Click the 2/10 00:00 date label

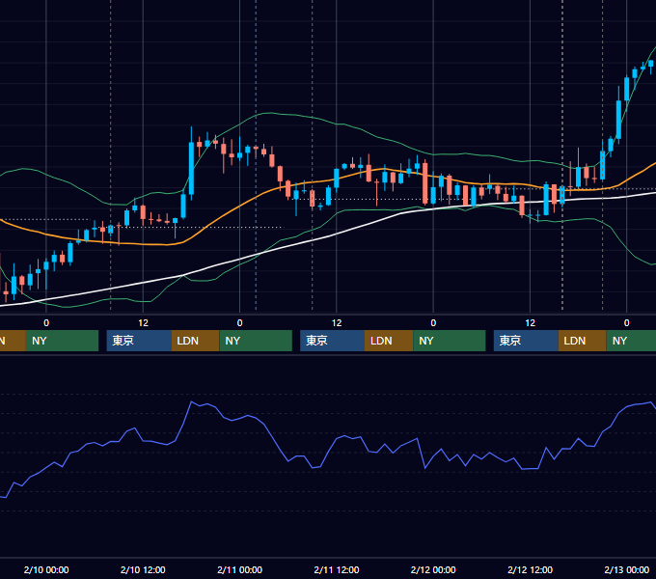[46, 569]
